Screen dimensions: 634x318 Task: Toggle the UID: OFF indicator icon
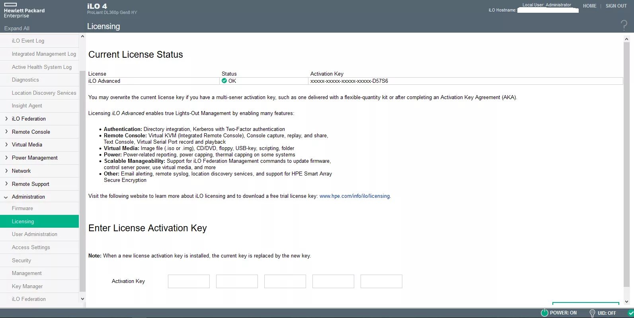click(592, 313)
